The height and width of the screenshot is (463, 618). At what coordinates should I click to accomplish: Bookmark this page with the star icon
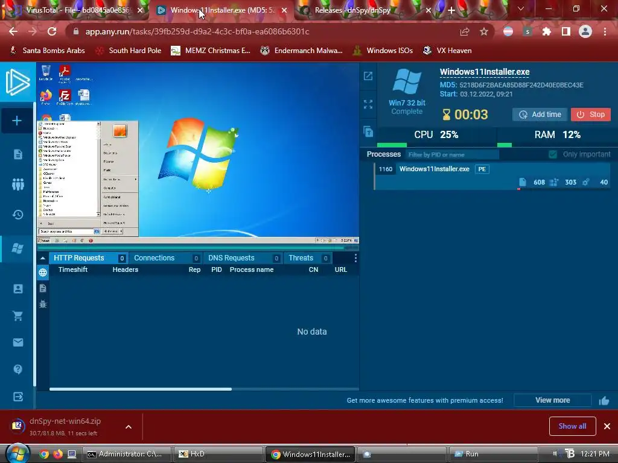pyautogui.click(x=484, y=31)
